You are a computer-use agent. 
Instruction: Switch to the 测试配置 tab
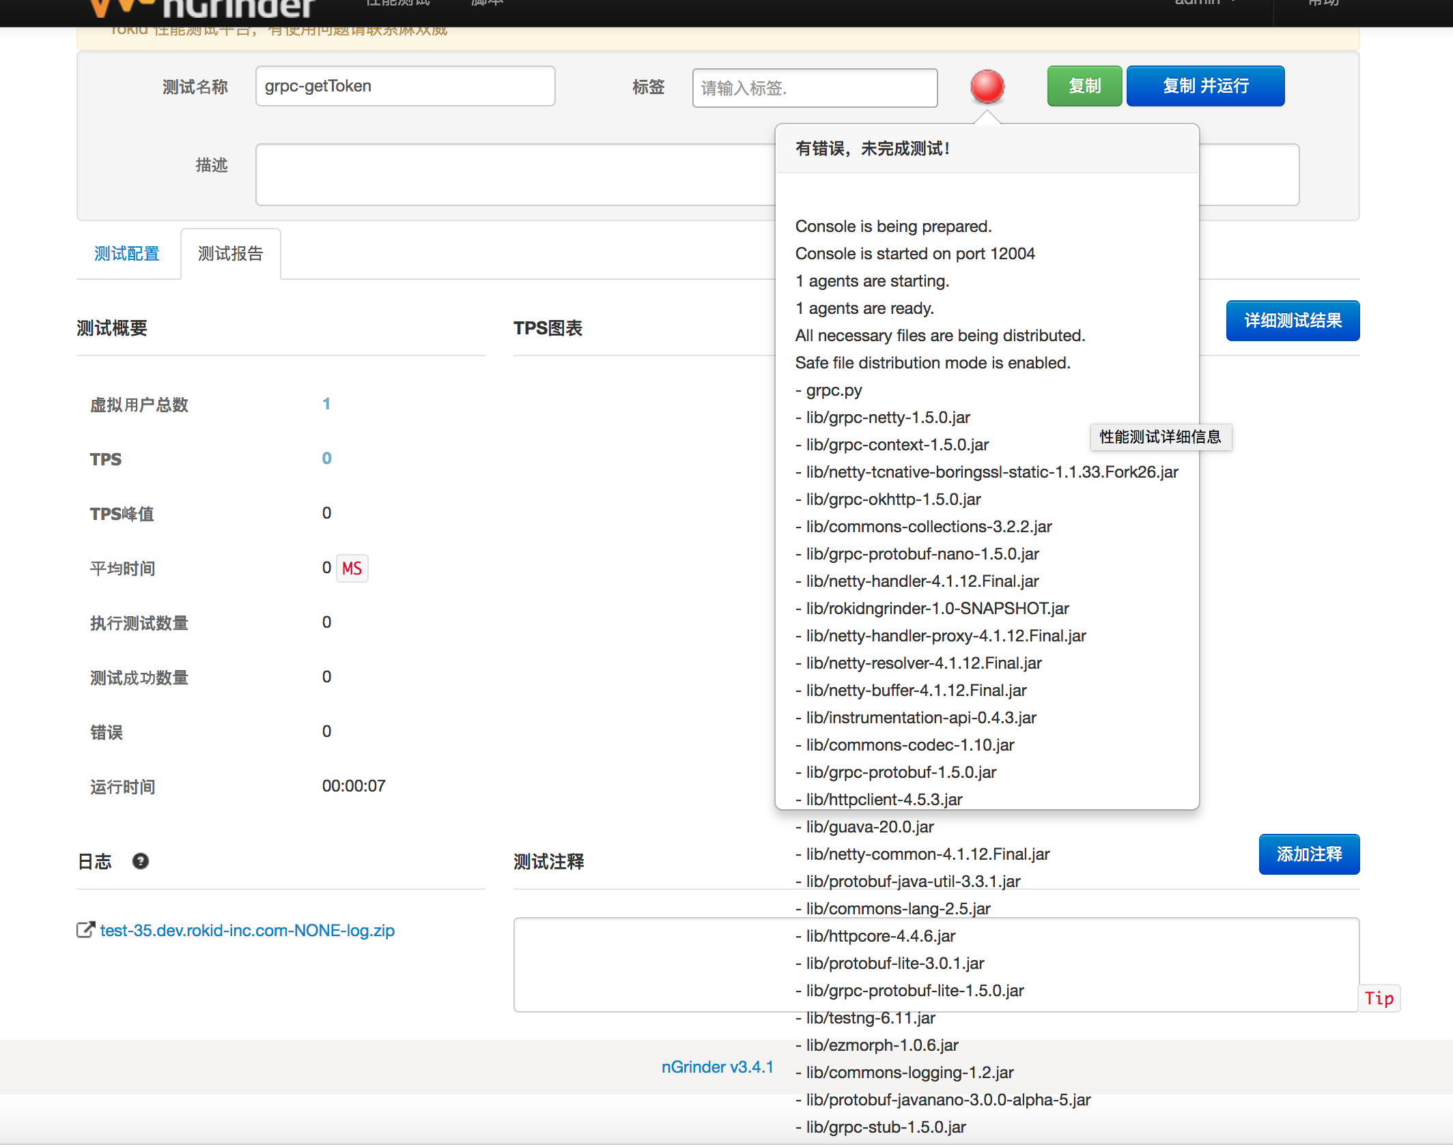click(x=127, y=254)
